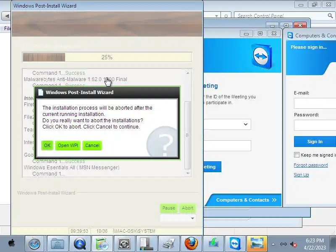Click \\MAC-OSX\SYSTEM status bar text
Viewport: 336px width, 252px height.
134,231
